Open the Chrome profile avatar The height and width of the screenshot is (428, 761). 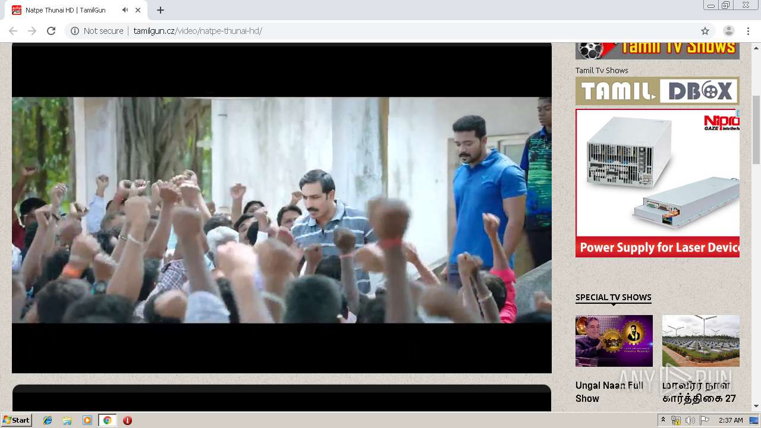[728, 31]
